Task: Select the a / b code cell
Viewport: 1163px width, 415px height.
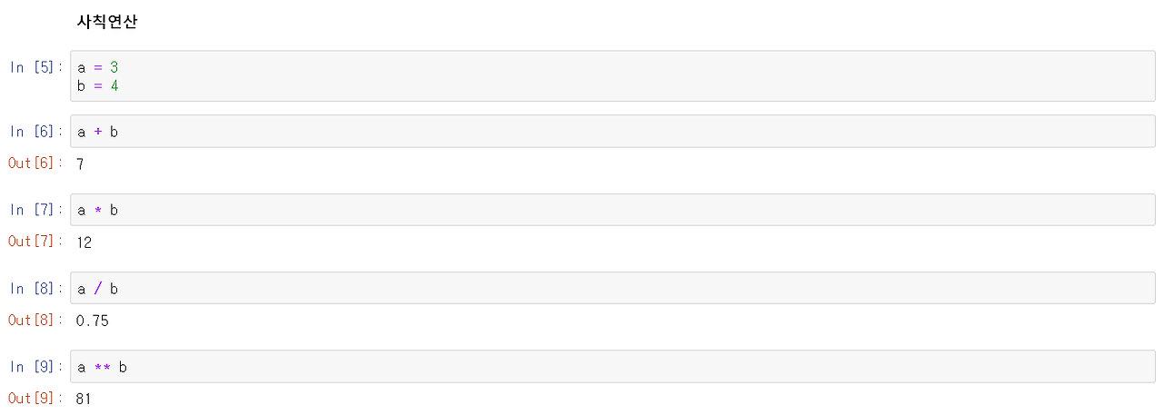Action: [612, 288]
